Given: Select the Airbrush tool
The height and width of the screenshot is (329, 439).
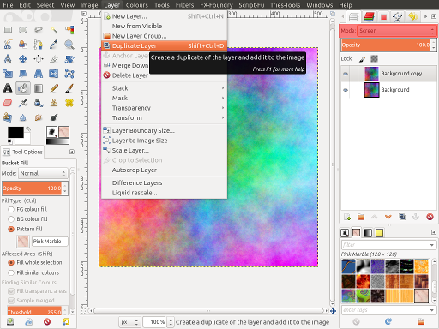Looking at the screenshot, I should pyautogui.click(x=23, y=103).
